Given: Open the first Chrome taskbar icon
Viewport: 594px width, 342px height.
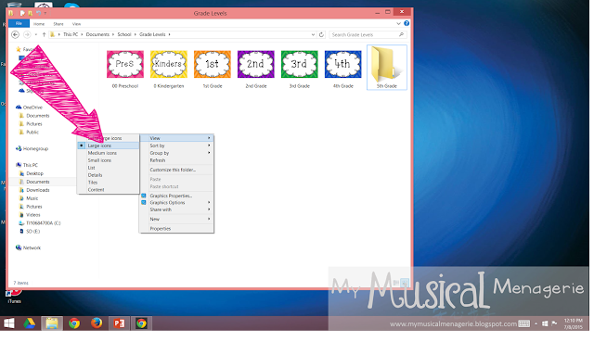Looking at the screenshot, I should click(74, 323).
